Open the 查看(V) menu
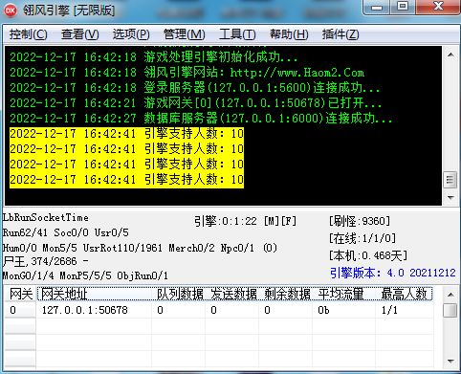The image size is (461, 374). coord(79,34)
